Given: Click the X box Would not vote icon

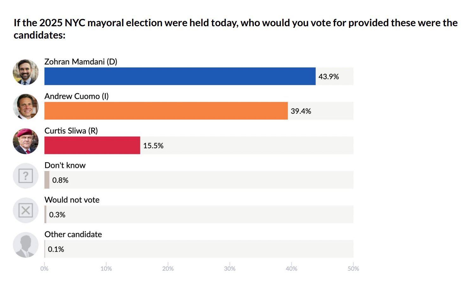Looking at the screenshot, I should click(26, 210).
